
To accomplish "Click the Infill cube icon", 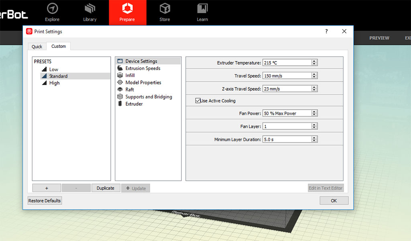I will 120,75.
